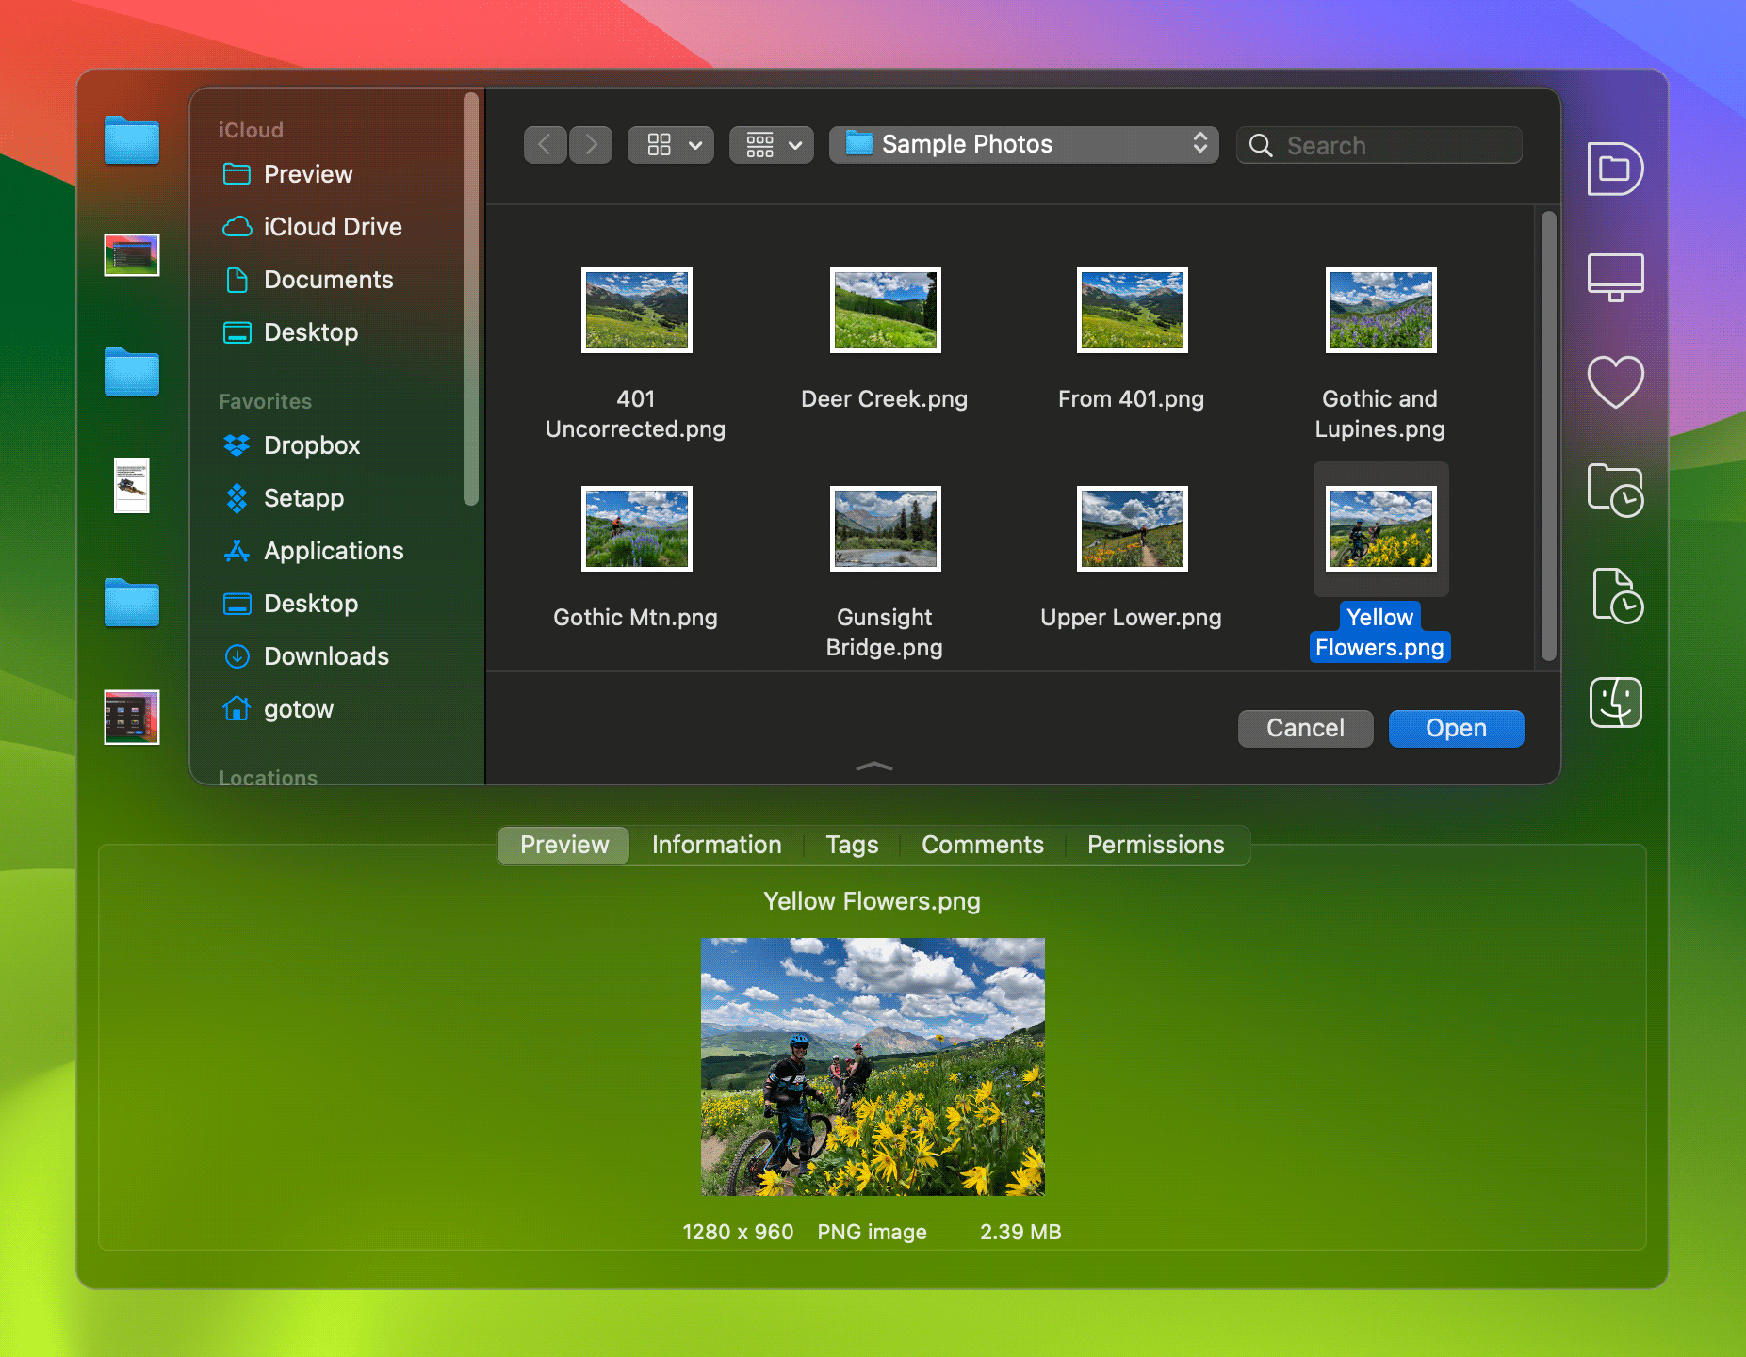Select Gunsight Bridge.png thumbnail
The width and height of the screenshot is (1746, 1357).
pyautogui.click(x=886, y=529)
